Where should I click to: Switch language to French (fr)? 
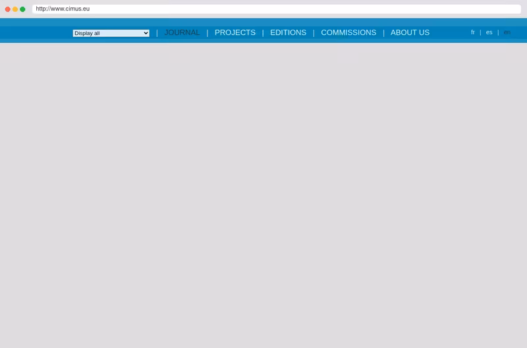click(x=472, y=32)
